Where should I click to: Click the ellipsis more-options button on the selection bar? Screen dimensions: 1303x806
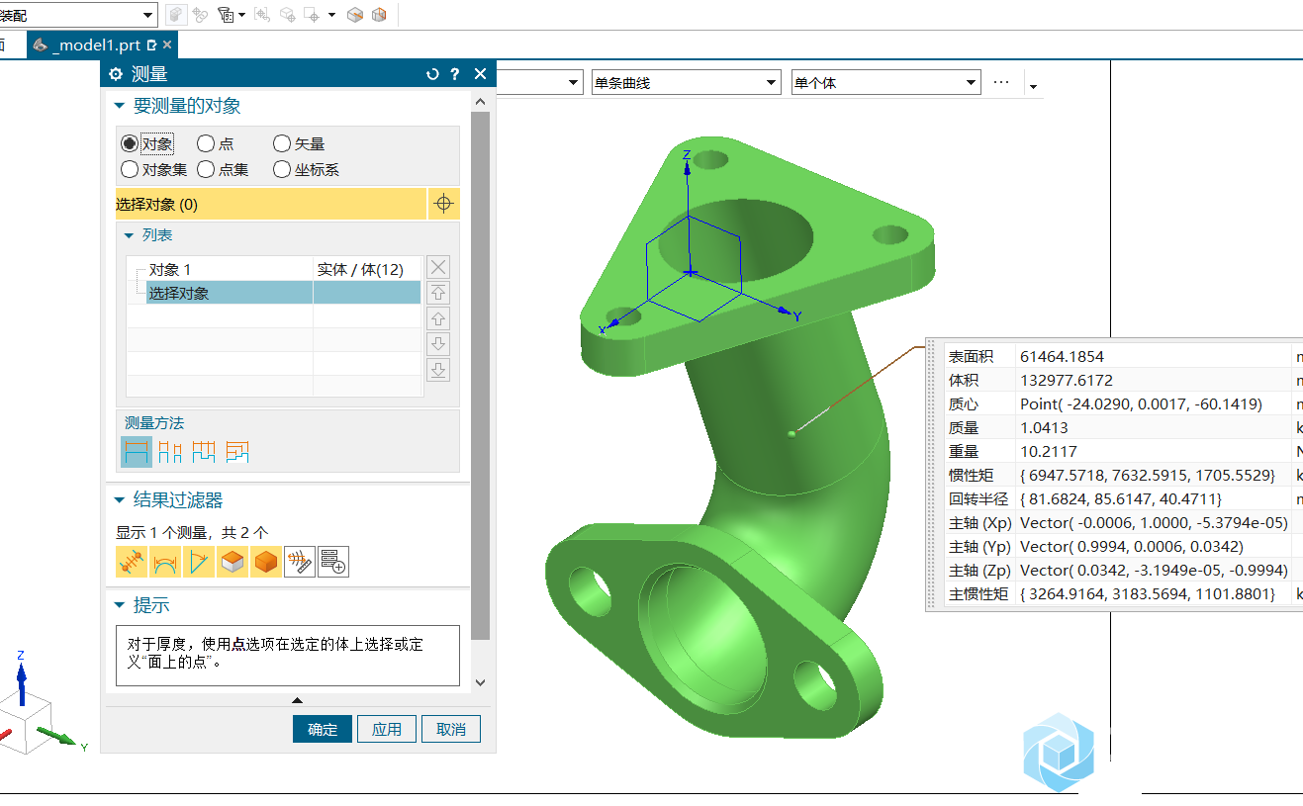(x=1000, y=83)
